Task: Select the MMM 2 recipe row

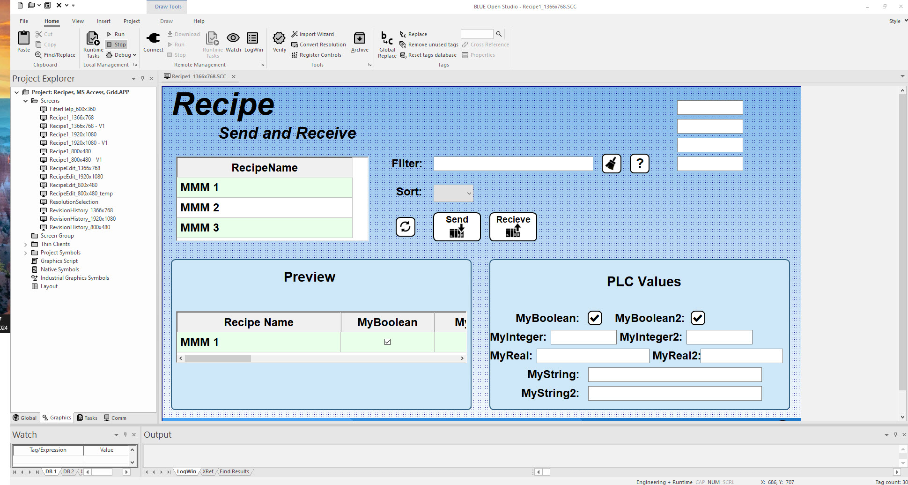Action: [x=265, y=208]
